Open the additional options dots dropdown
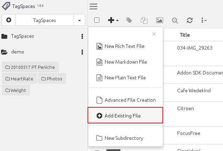 click(204, 20)
